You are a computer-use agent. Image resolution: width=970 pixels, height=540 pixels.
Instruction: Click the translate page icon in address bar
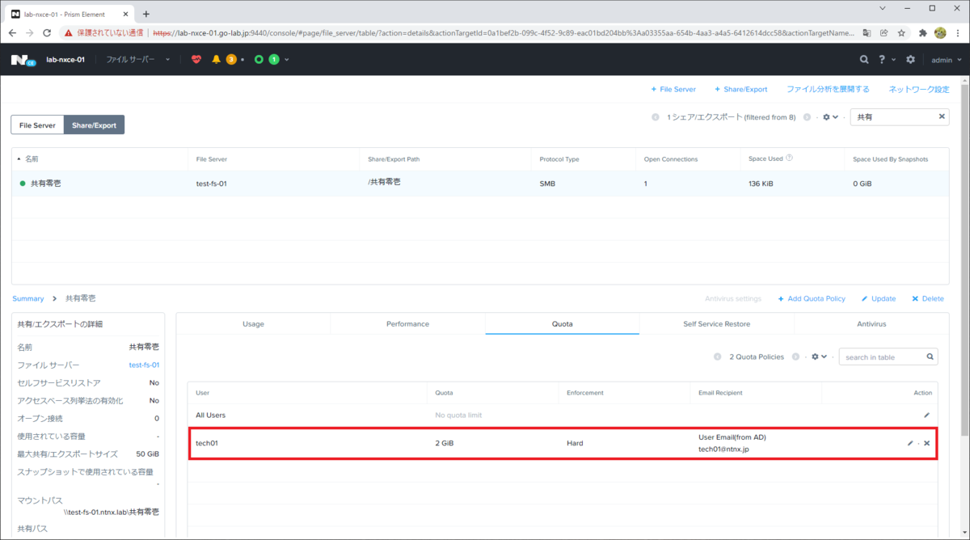pos(867,33)
